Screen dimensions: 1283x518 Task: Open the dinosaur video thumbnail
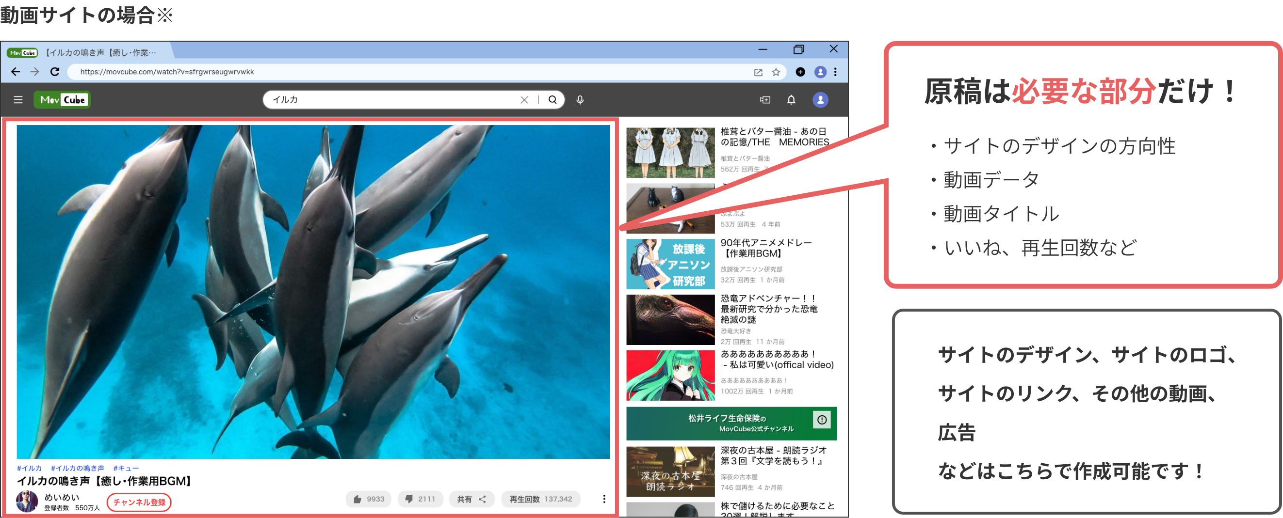670,320
